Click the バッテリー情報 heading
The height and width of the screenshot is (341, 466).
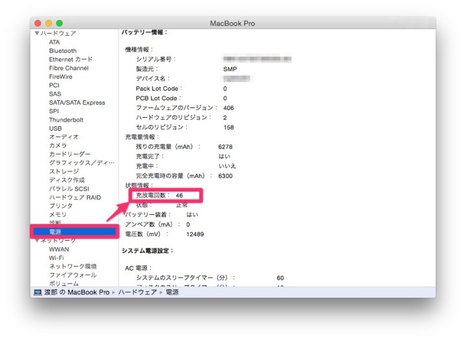(144, 32)
